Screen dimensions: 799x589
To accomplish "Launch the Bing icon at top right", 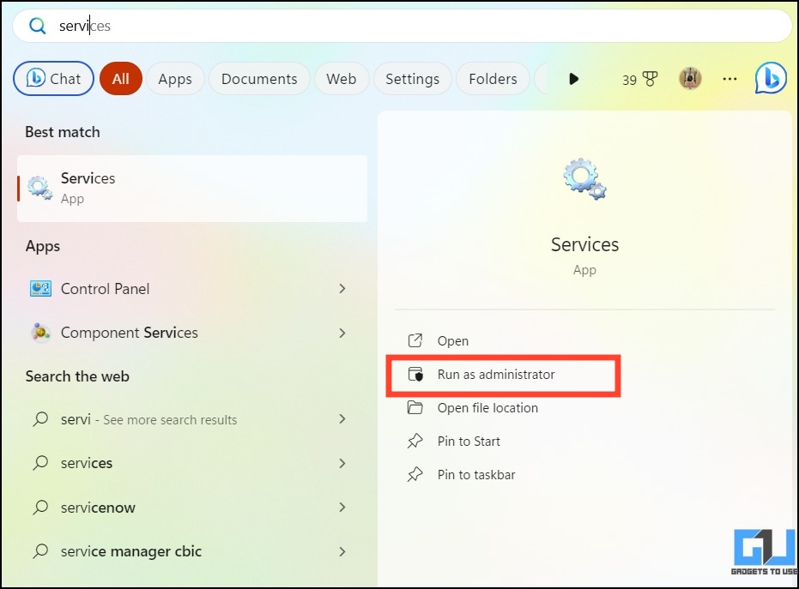I will (x=771, y=78).
